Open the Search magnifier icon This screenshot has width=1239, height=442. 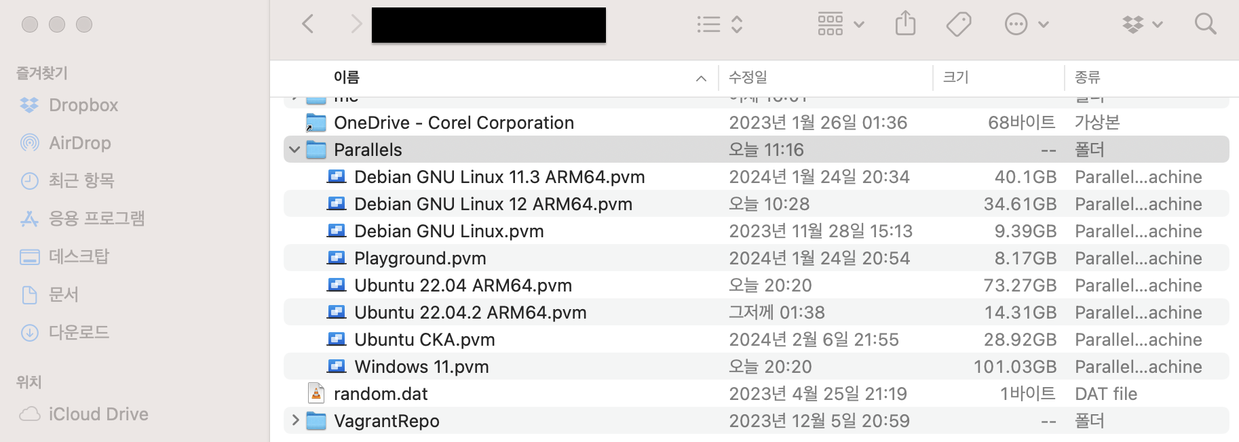(x=1205, y=24)
